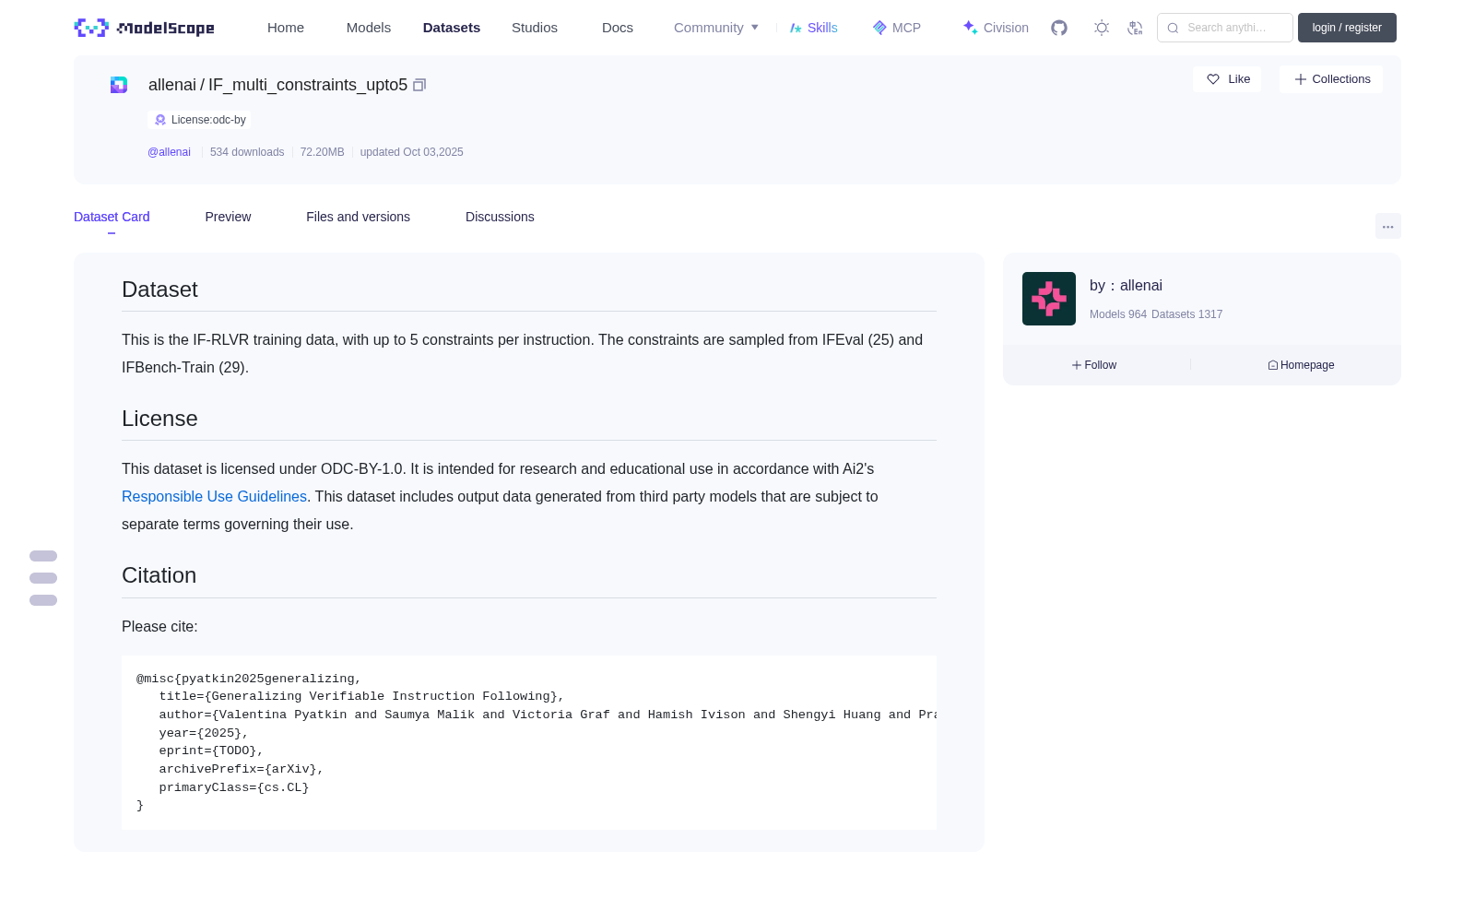Click the License section heading
Image resolution: width=1475 pixels, height=922 pixels.
click(159, 419)
